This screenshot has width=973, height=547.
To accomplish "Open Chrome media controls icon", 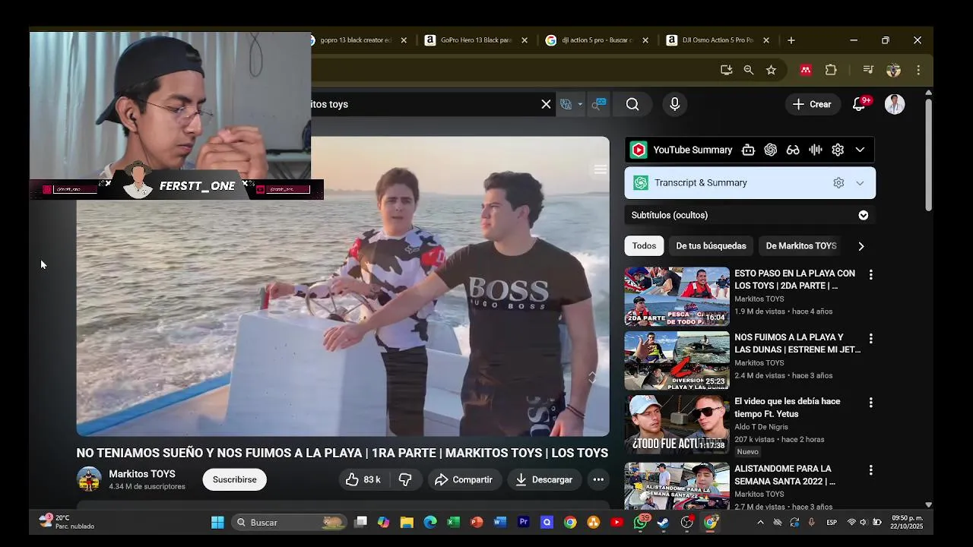I will tap(868, 70).
